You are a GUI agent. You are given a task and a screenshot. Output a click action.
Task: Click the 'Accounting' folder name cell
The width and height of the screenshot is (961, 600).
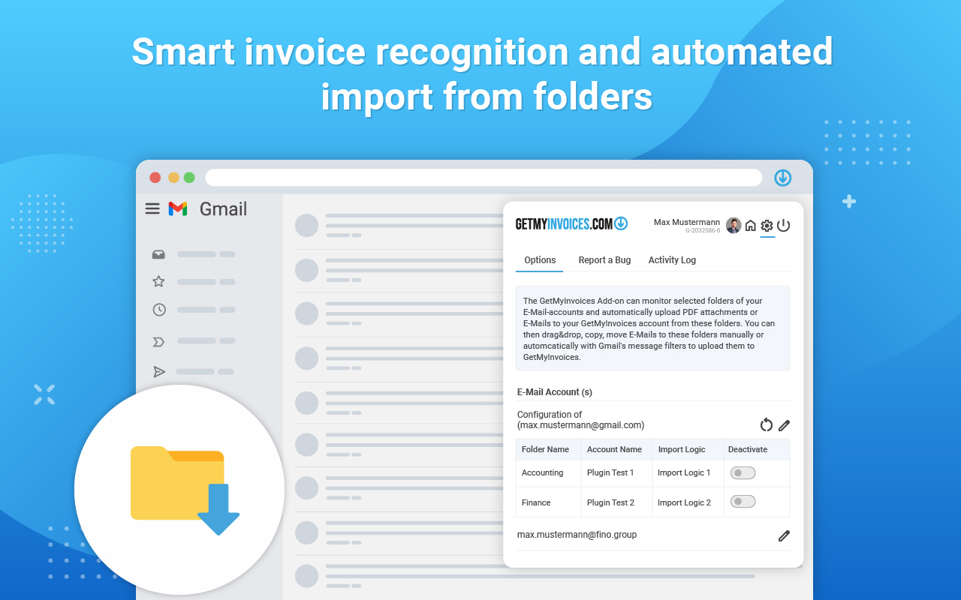point(548,473)
